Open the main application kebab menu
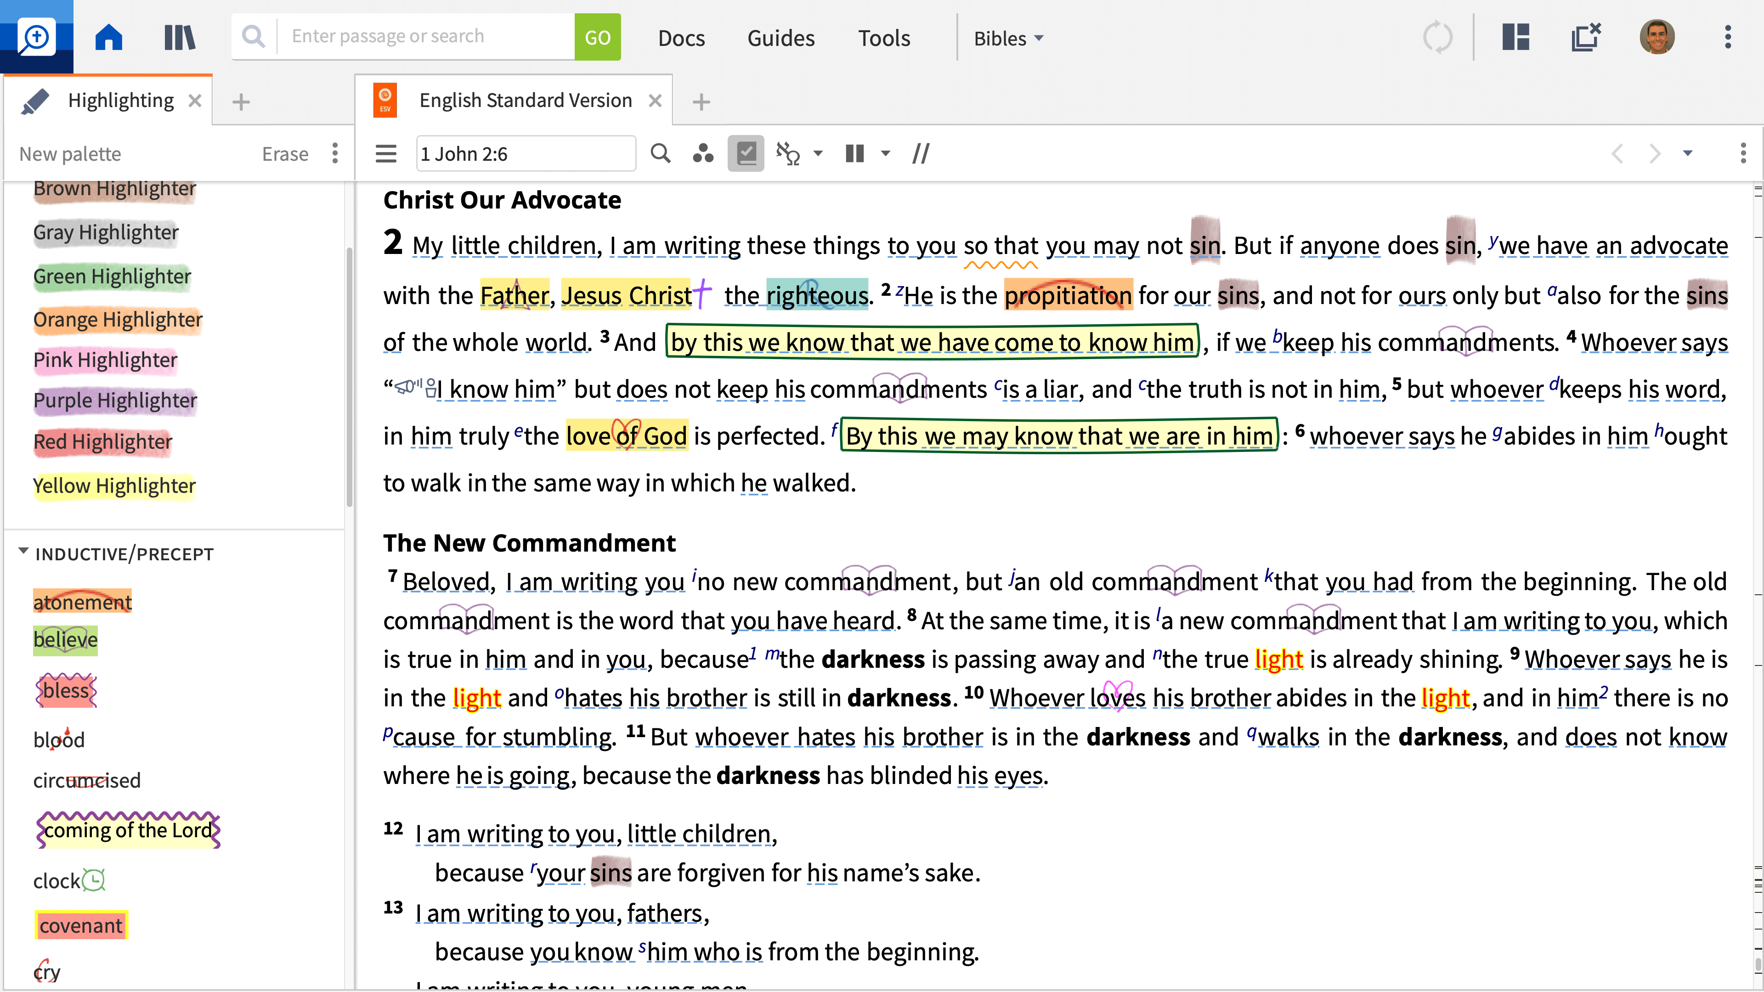1764x992 pixels. [x=1728, y=37]
